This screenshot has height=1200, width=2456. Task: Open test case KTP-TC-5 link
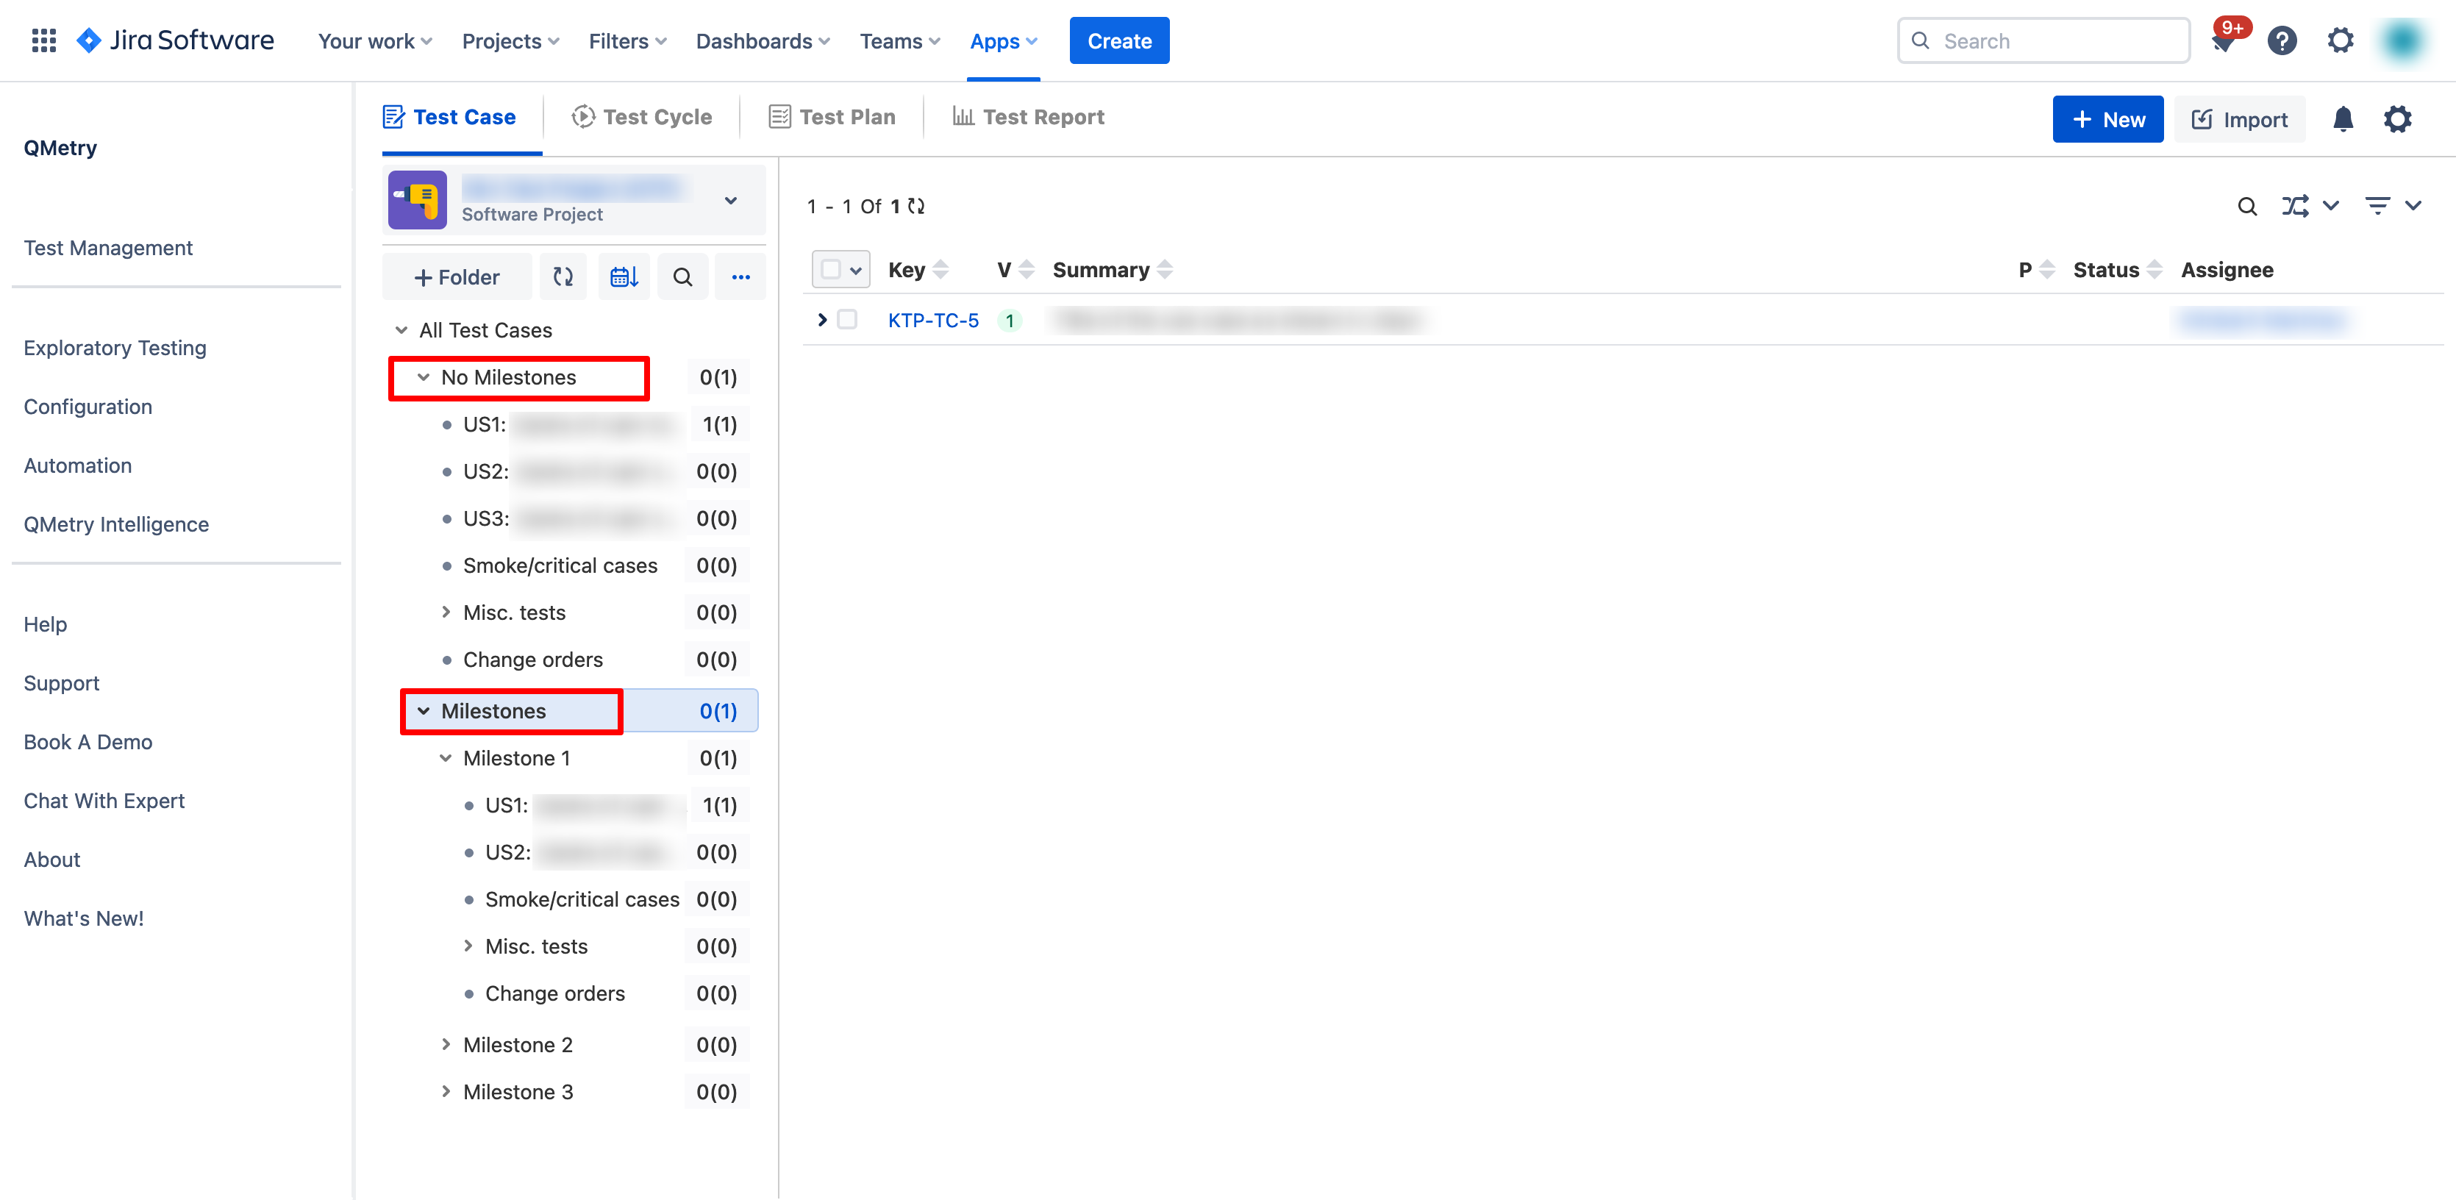tap(933, 319)
